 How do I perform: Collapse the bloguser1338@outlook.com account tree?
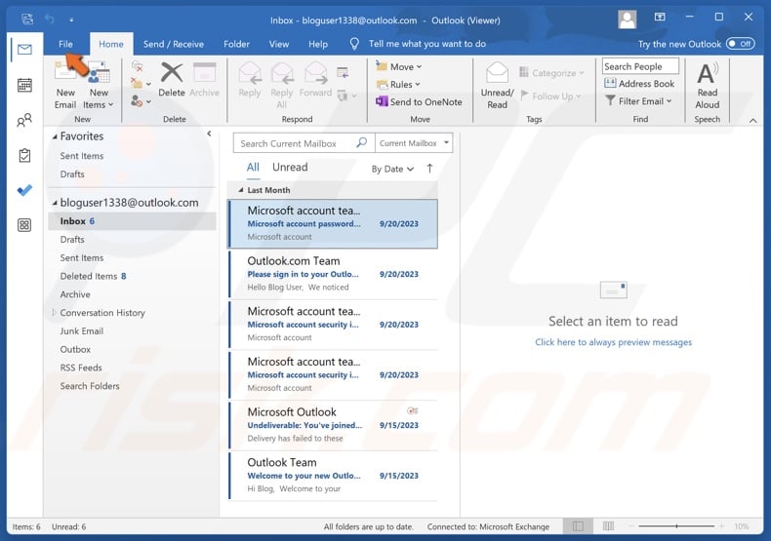point(55,203)
